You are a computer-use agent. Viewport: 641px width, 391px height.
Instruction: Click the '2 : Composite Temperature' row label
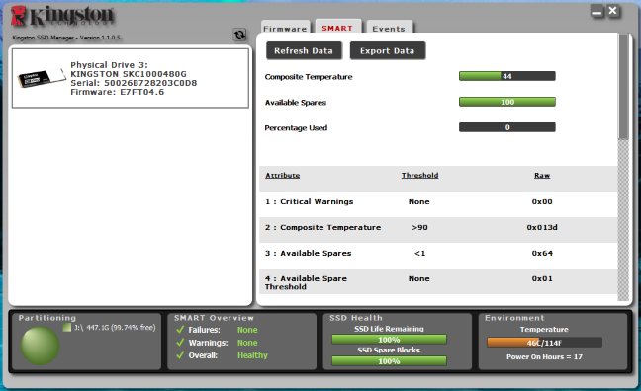322,227
